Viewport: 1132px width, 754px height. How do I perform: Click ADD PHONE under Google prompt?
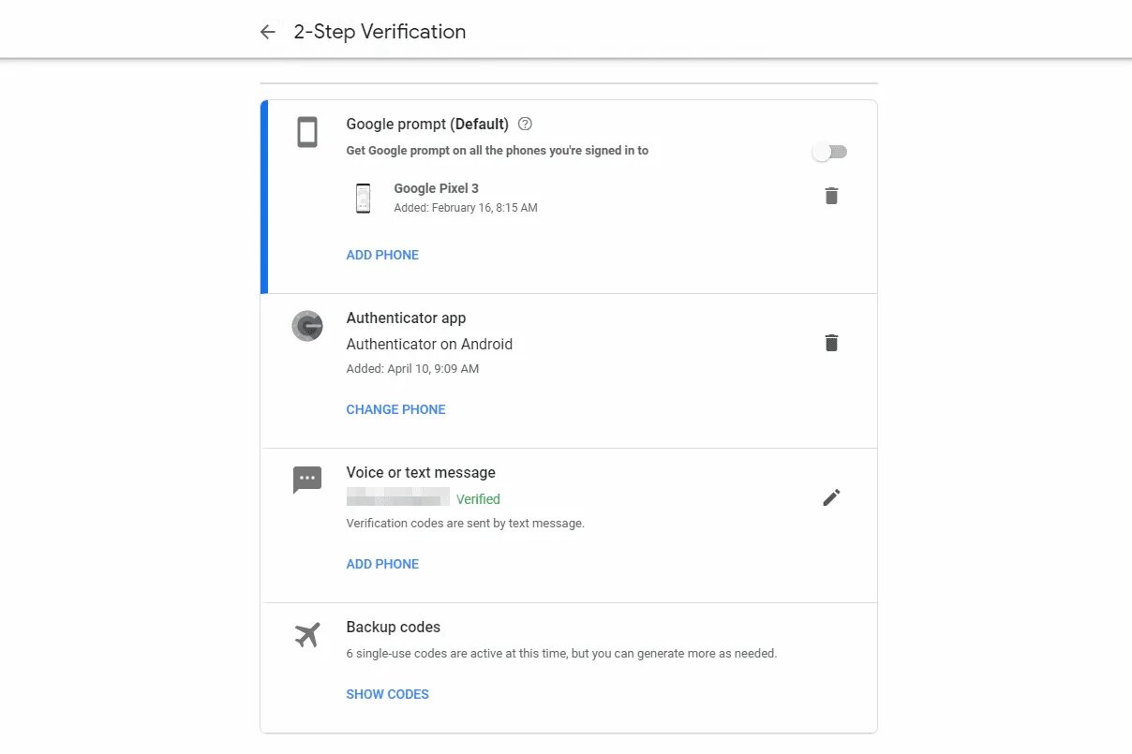382,255
